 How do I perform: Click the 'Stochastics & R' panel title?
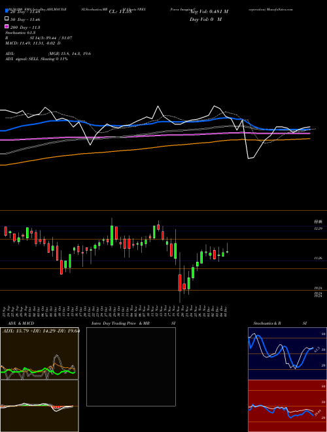tap(267, 323)
